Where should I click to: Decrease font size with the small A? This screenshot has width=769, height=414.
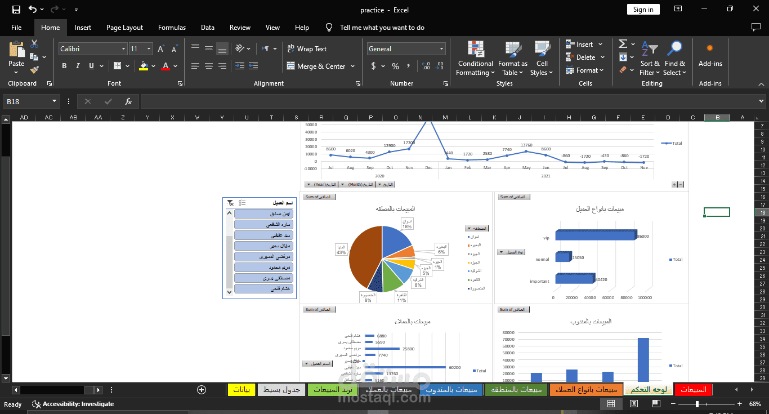pyautogui.click(x=175, y=49)
